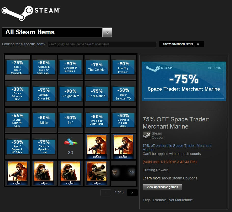This screenshot has height=212, width=232.
Task: Expand Show advanced filters
Action: tap(181, 44)
